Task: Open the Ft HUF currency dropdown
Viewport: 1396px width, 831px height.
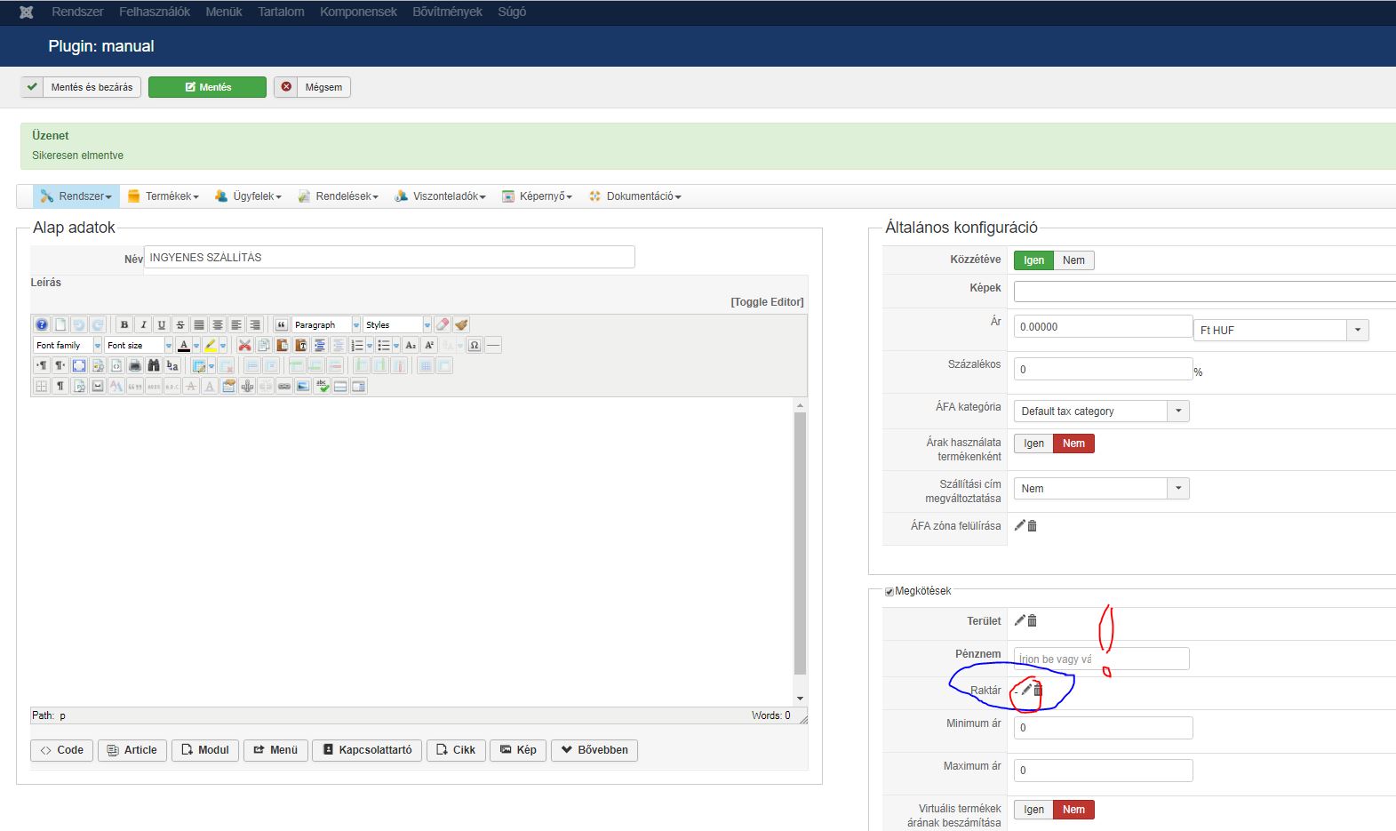Action: coord(1280,330)
